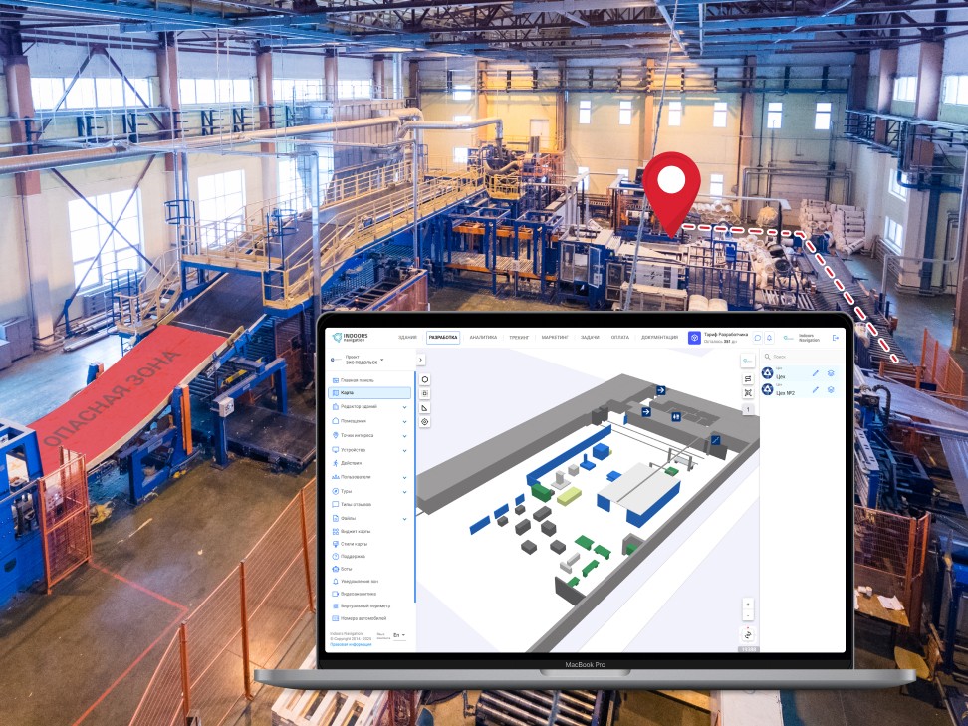Select the hexagon polygon tool on map
Screen dimensions: 968x726
coord(425,379)
